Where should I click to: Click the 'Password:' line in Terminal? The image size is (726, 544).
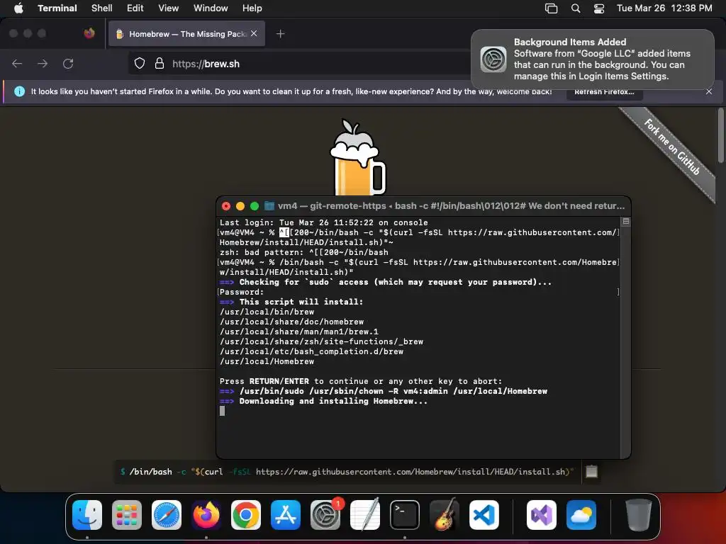[x=242, y=292]
